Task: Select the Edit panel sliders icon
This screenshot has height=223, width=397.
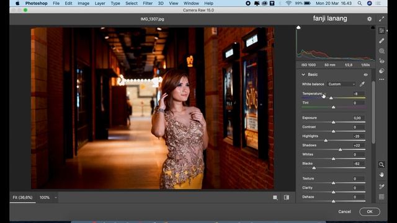Action: point(381,30)
